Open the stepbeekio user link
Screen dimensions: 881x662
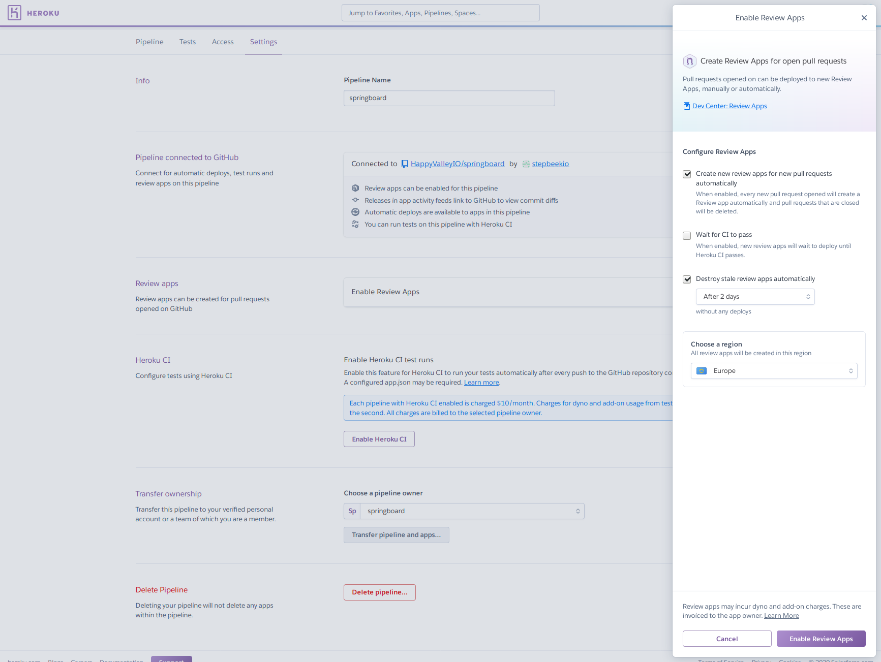551,164
